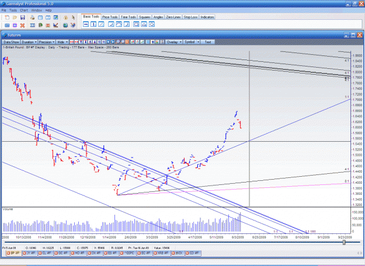Switch to the Zero Lines tab
The width and height of the screenshot is (365, 266).
(x=173, y=17)
